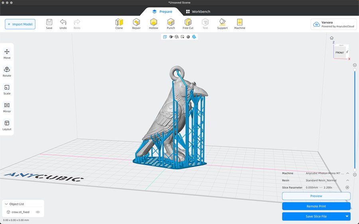This screenshot has height=224, width=359.
Task: Open the Punch tool
Action: [171, 24]
